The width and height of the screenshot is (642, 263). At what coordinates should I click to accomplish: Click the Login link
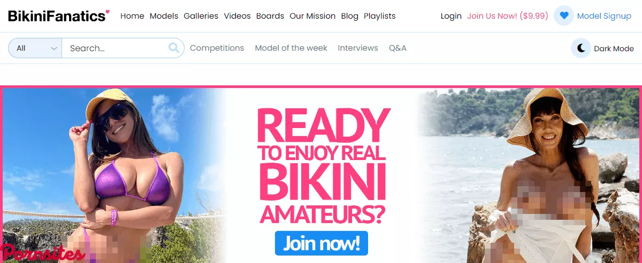[x=451, y=16]
